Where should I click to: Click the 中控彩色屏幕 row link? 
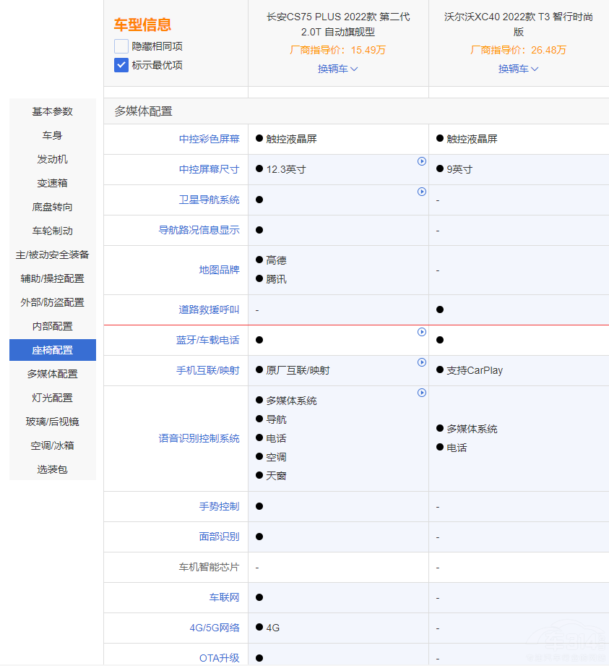tap(210, 139)
